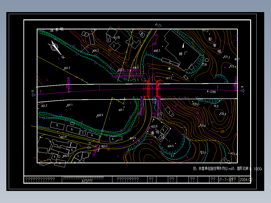This screenshot has height=203, width=271.
Task: Click elevation point 417.2
Action: [169, 78]
